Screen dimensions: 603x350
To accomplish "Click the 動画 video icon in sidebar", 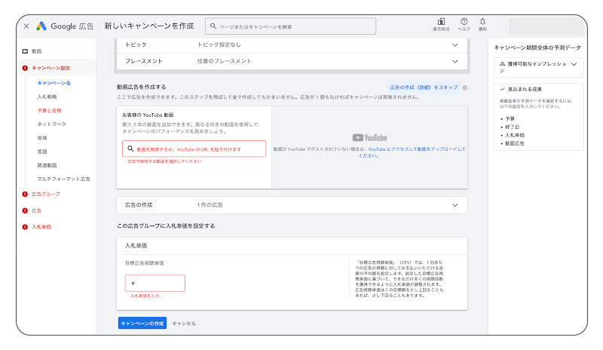I will click(25, 51).
